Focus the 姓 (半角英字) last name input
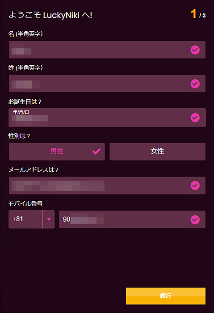 (107, 84)
